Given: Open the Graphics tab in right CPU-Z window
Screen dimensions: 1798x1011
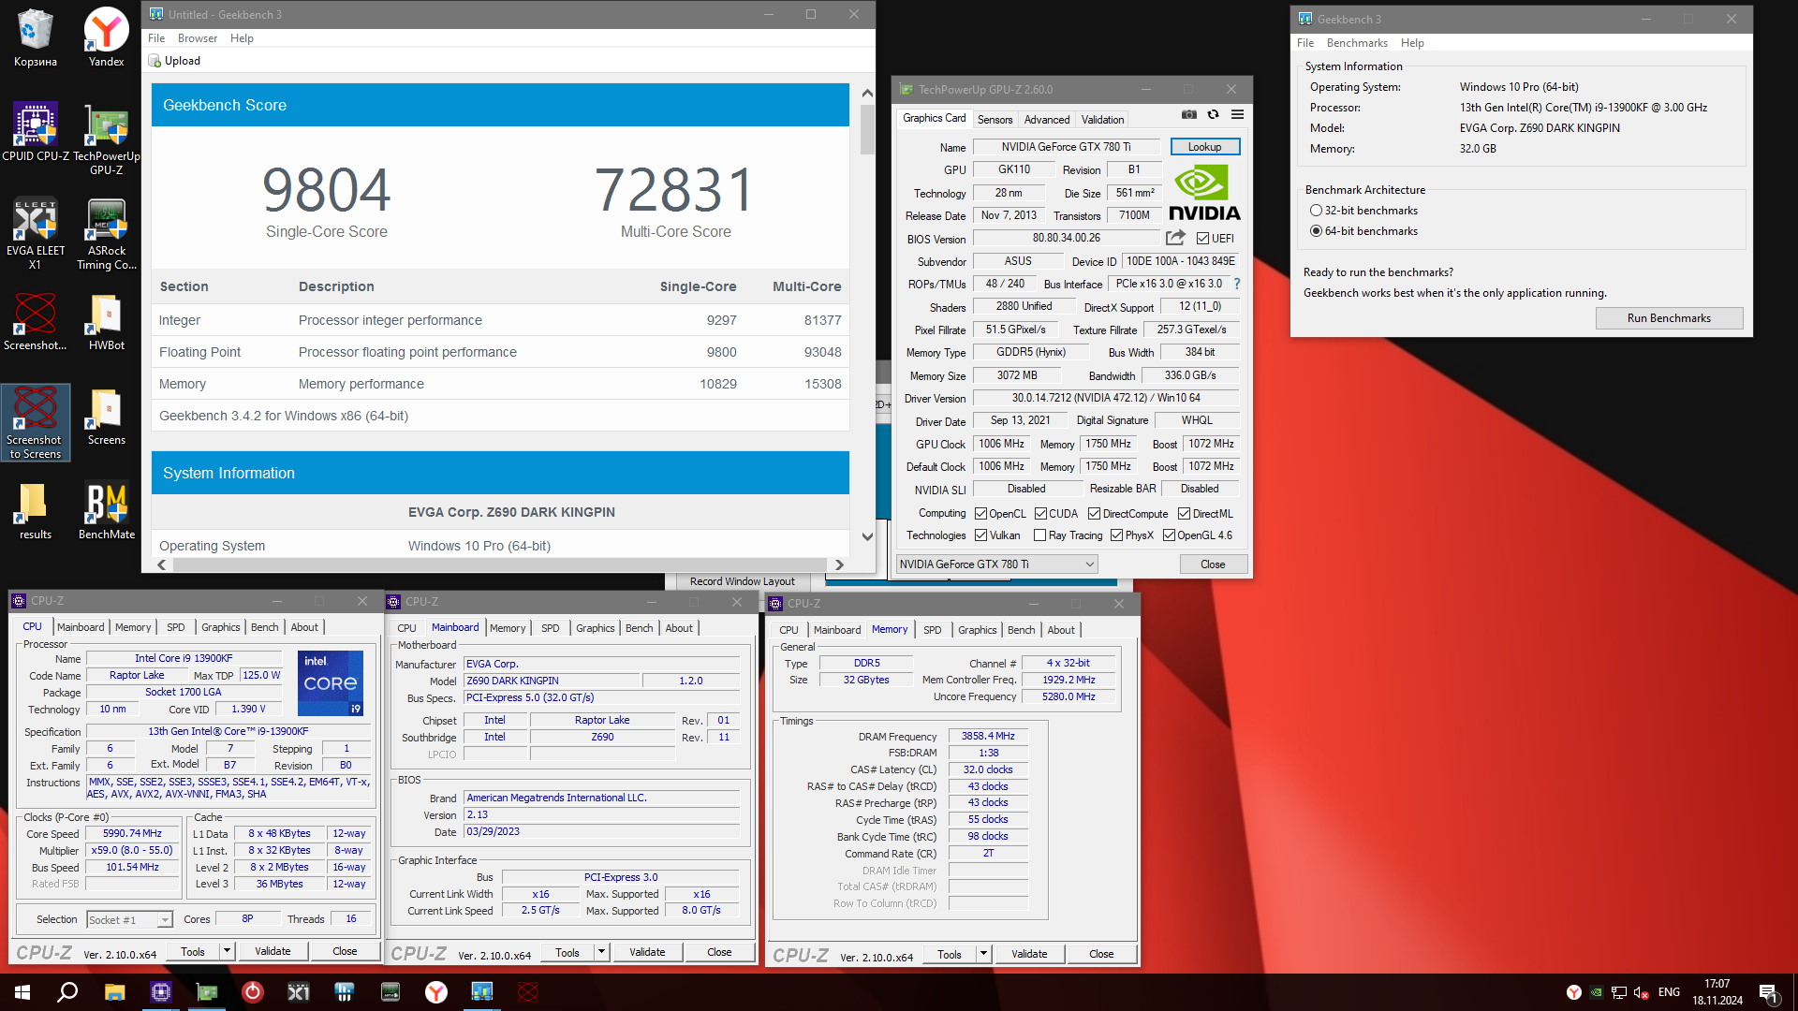Looking at the screenshot, I should 977,630.
